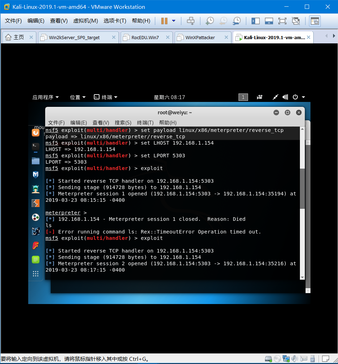
Task: Open the 选项卡(T) menu in VMware
Action: [x=115, y=21]
